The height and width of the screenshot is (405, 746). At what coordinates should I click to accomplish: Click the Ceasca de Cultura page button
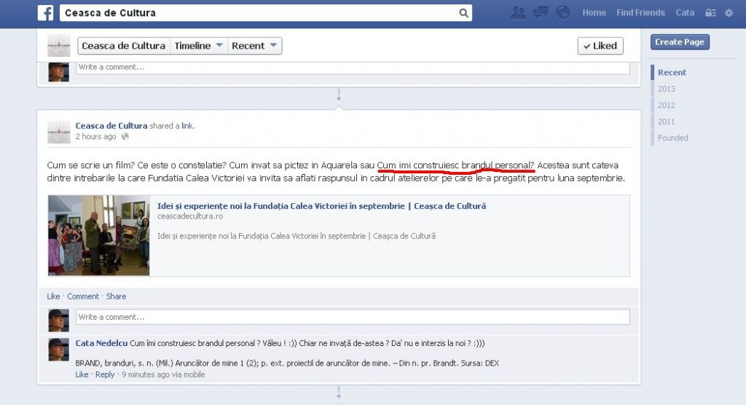[x=124, y=46]
